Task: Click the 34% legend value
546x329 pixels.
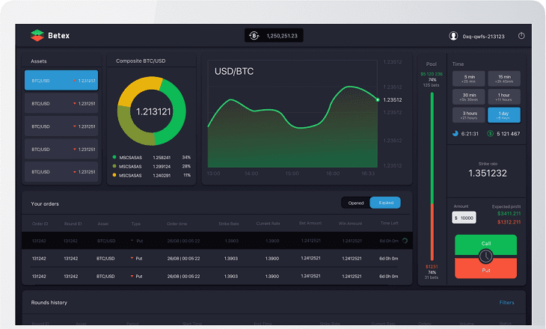Action: [186, 157]
